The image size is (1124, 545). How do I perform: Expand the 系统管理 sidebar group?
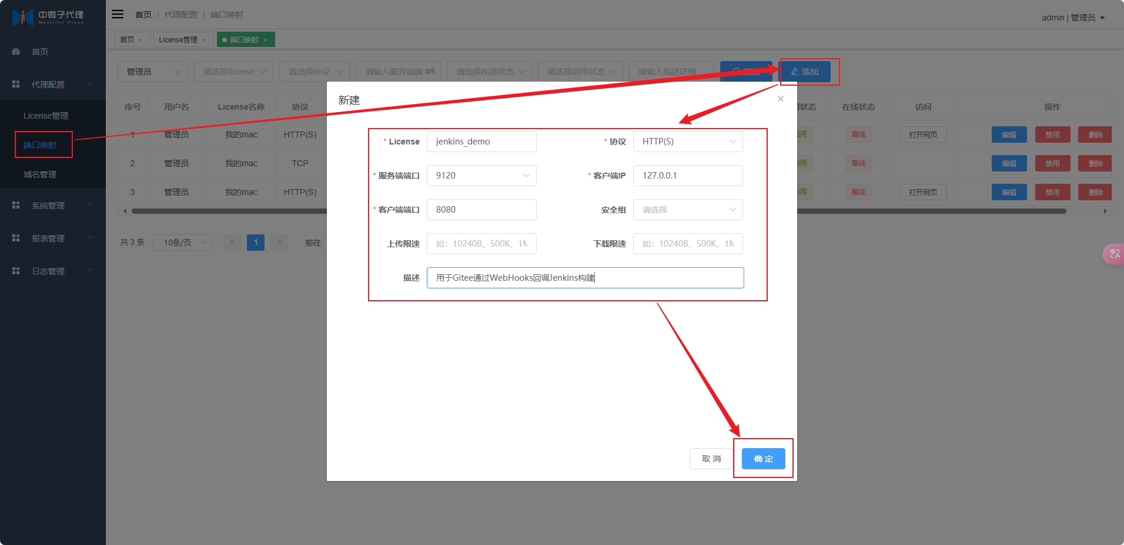pos(53,206)
